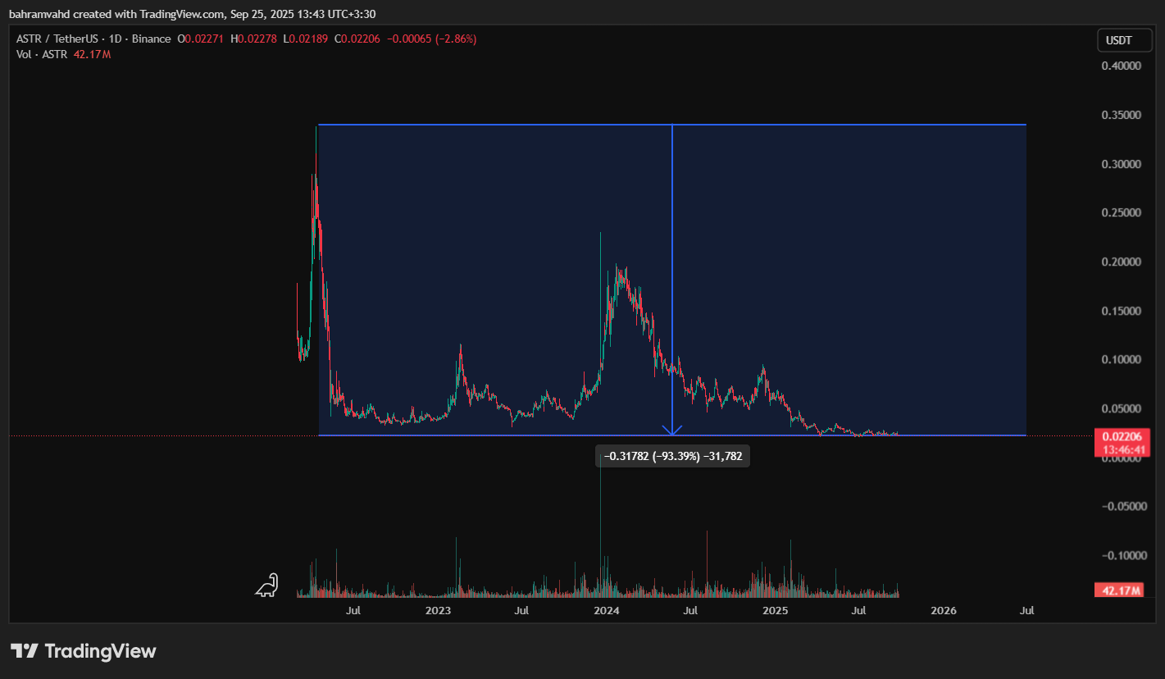Click the blue arrowhead of the measurement tool

tap(672, 429)
